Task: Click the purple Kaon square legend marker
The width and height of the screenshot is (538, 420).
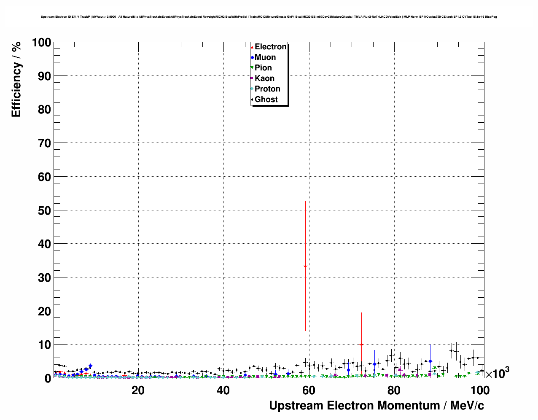Action: coord(252,78)
